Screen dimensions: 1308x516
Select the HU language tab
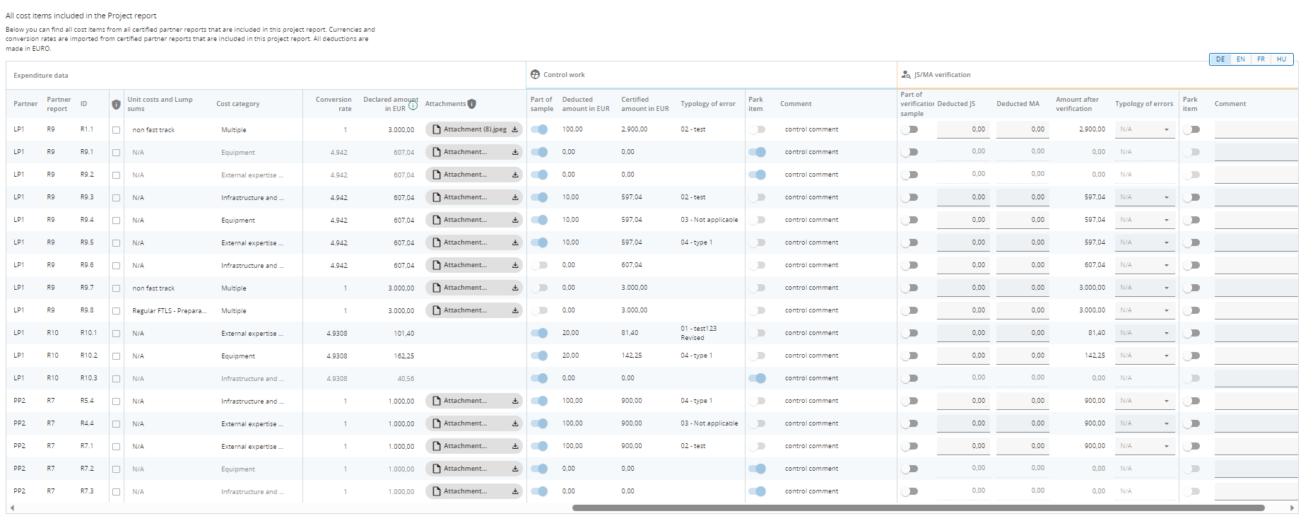(1281, 59)
